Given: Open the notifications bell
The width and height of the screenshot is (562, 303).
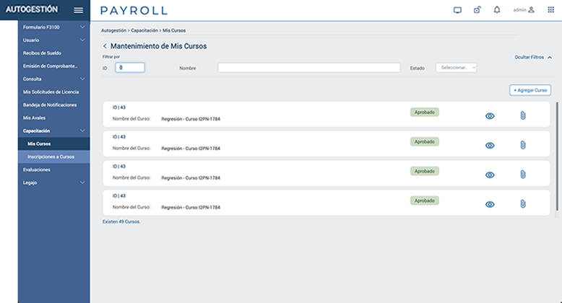Looking at the screenshot, I should coord(496,10).
